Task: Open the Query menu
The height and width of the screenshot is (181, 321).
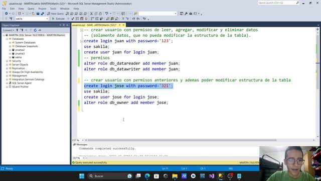Action: [31, 9]
